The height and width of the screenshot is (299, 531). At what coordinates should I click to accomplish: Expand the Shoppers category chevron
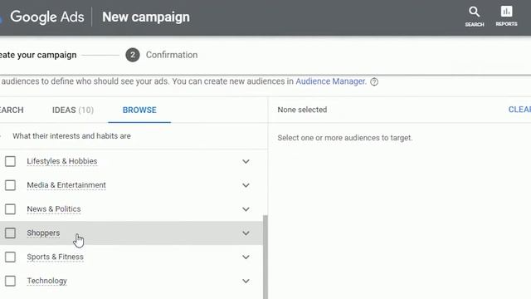tap(246, 233)
